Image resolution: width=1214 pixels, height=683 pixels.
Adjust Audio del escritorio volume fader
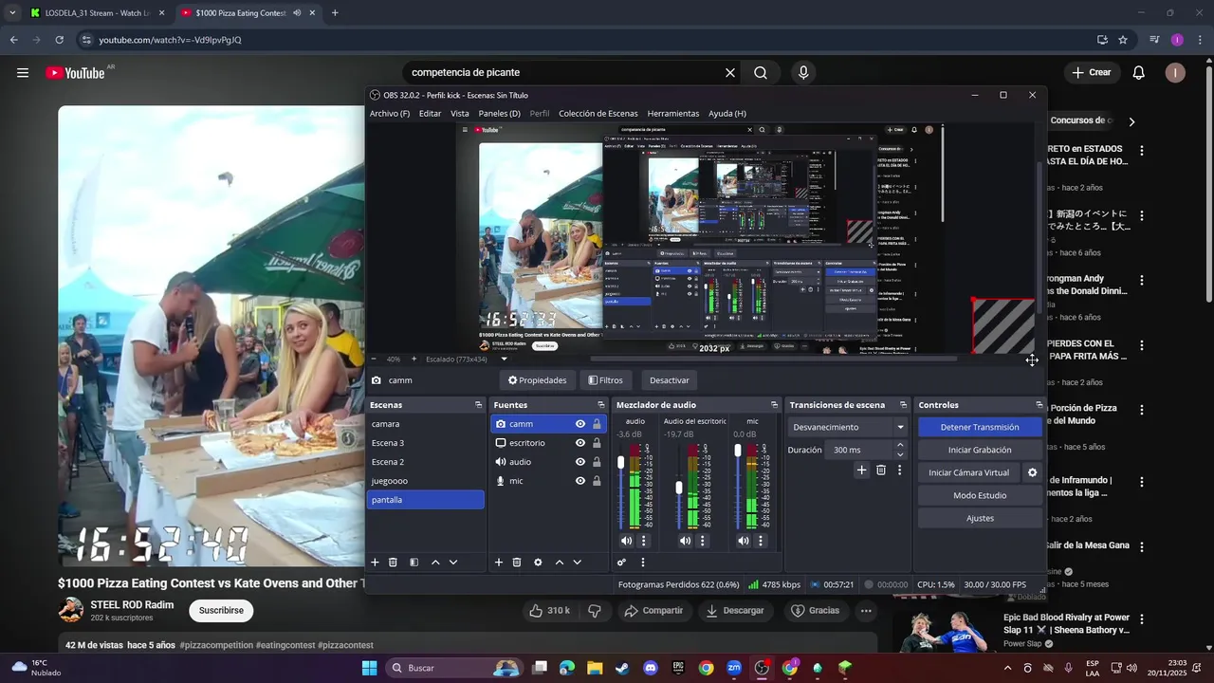click(679, 488)
